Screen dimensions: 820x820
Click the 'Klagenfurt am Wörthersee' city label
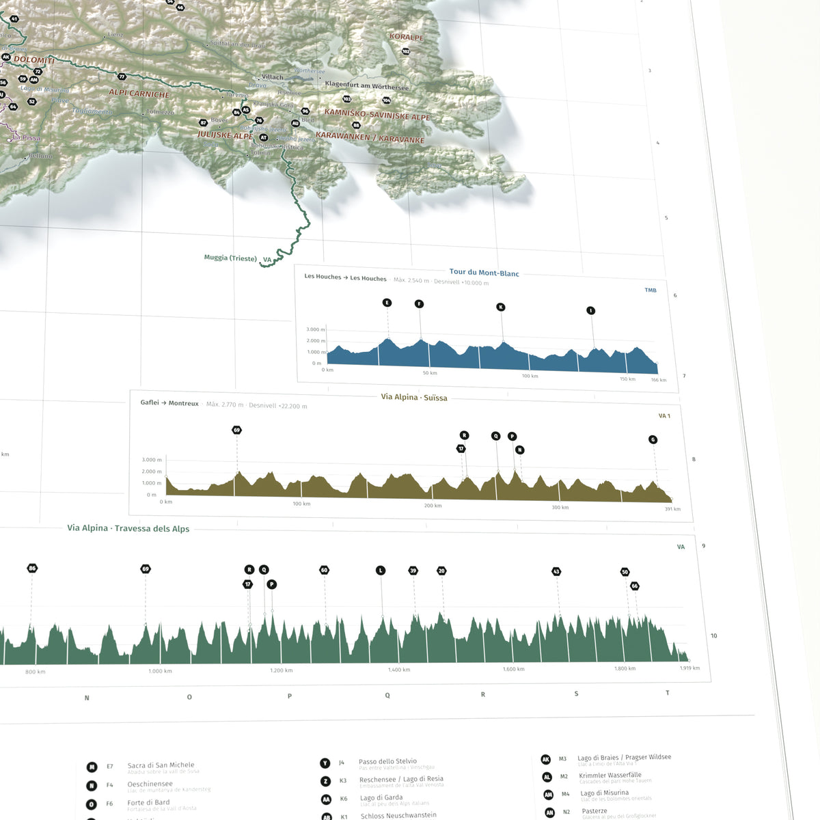367,85
